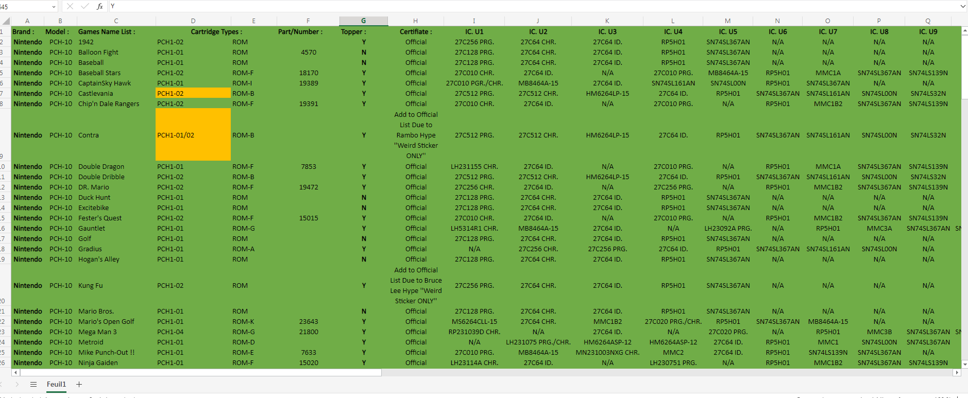Select column F header
This screenshot has height=398, width=968.
coord(308,21)
